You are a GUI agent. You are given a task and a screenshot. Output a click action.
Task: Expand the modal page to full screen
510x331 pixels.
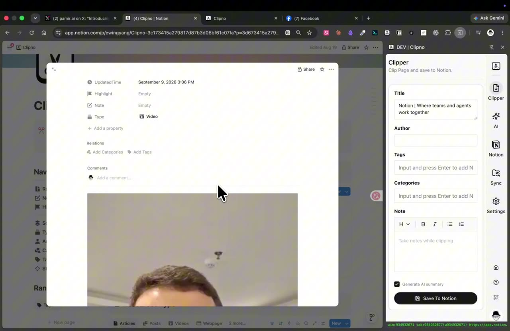[x=54, y=69]
